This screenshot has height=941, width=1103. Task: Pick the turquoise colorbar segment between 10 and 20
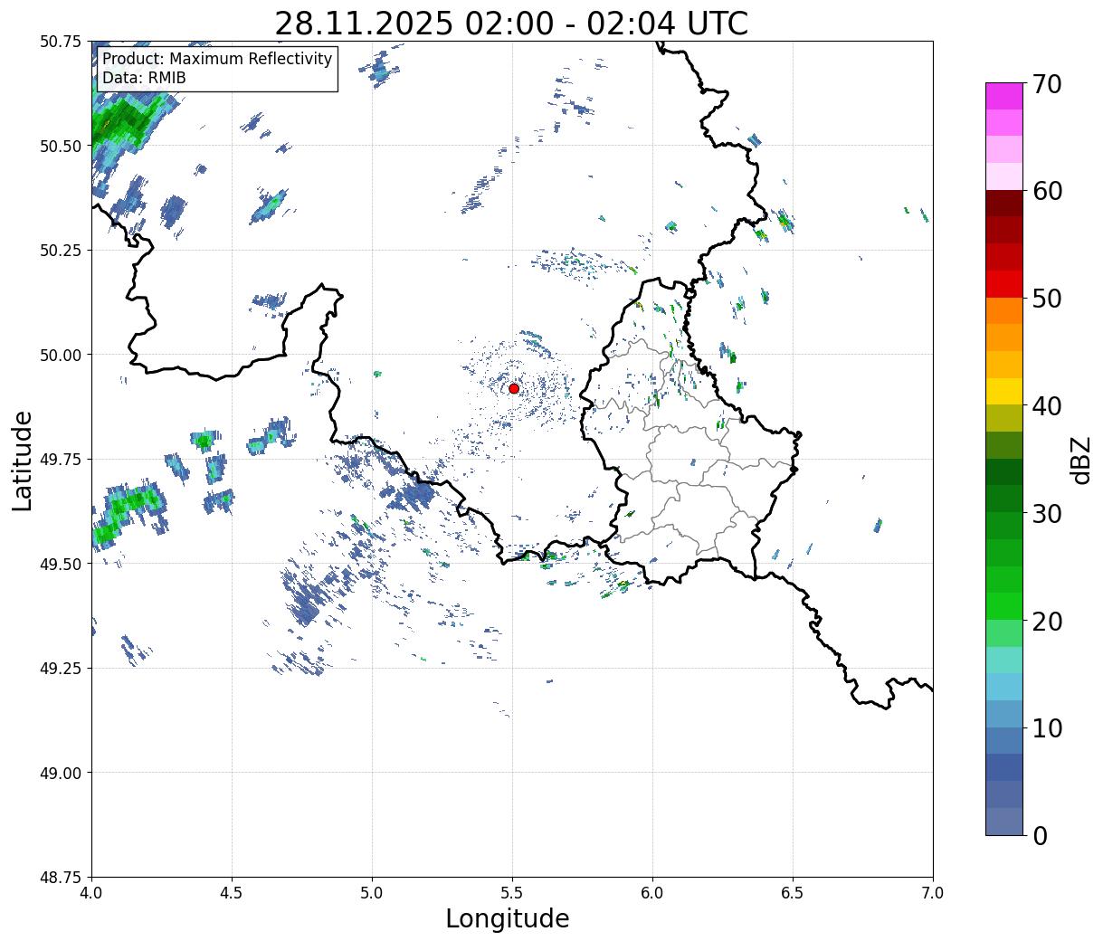pos(1004,660)
